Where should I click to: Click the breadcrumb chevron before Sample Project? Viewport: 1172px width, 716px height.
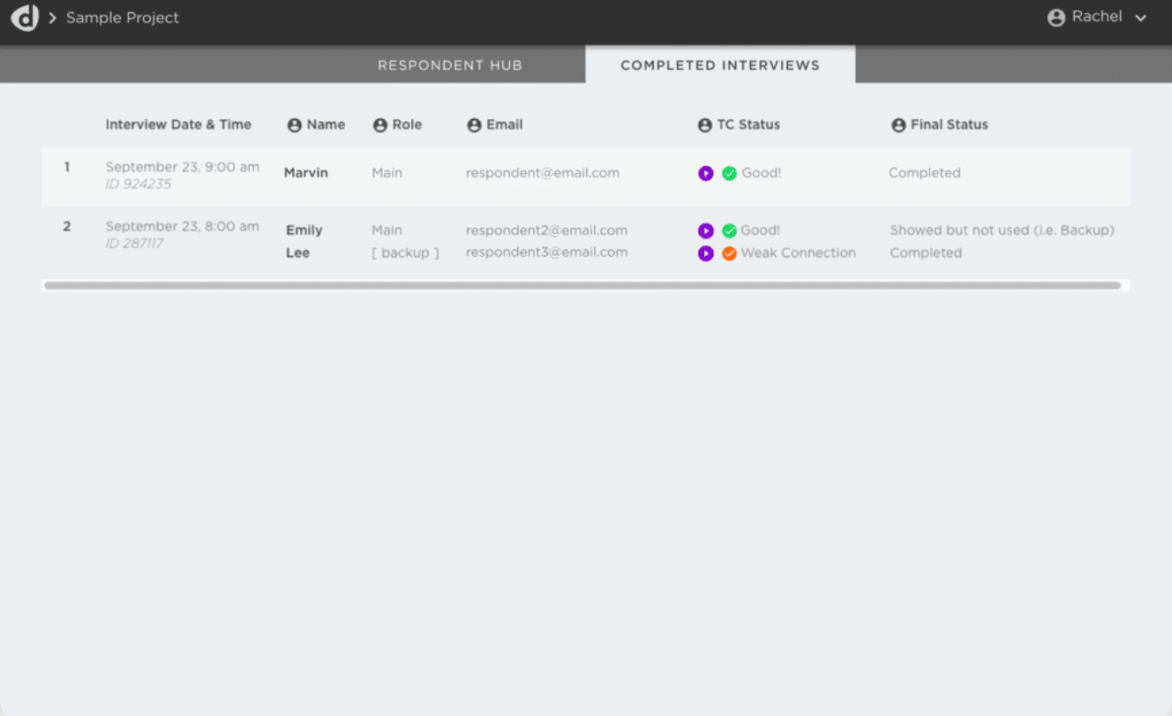(x=52, y=18)
